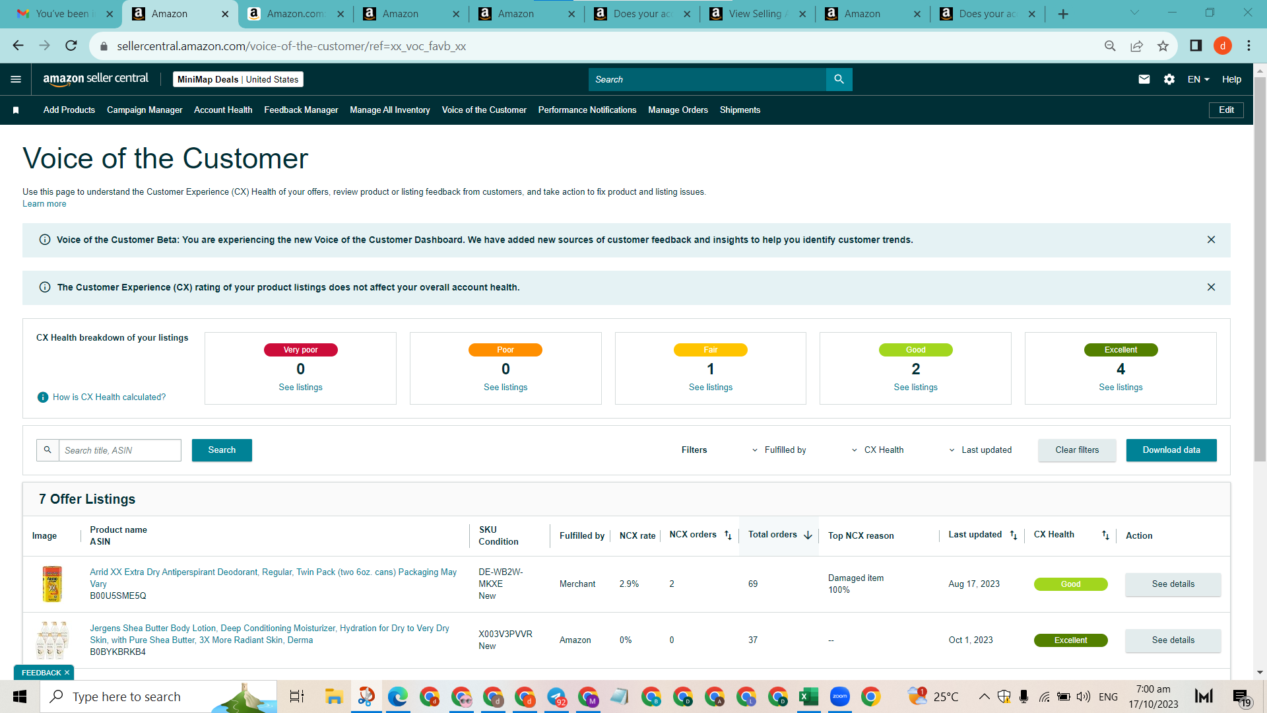
Task: Click See listings under Excellent
Action: pyautogui.click(x=1121, y=388)
